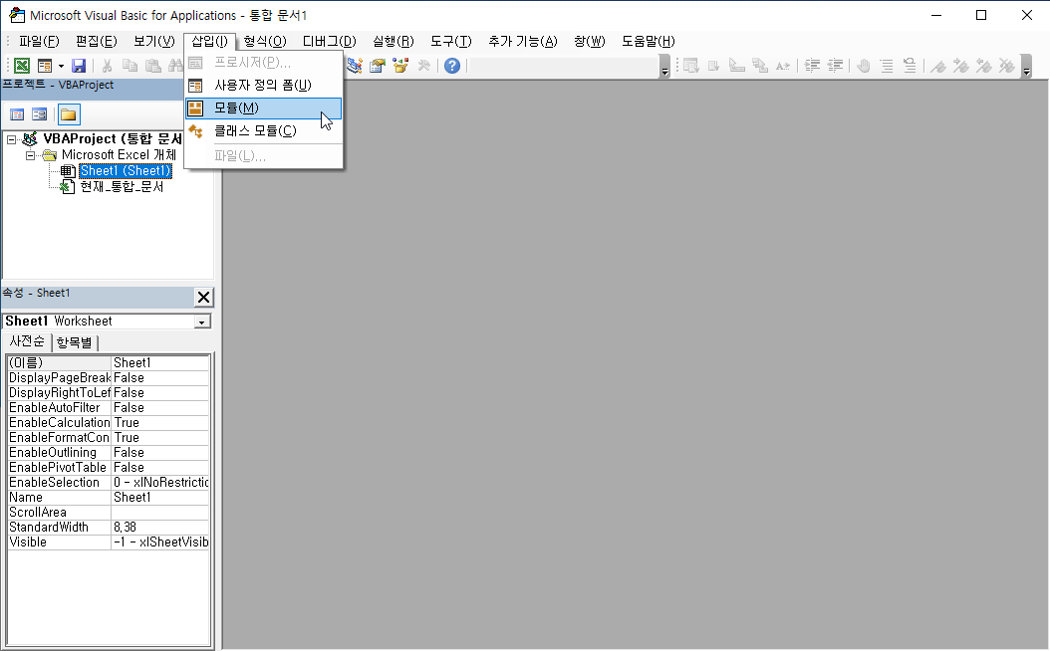This screenshot has width=1050, height=651.
Task: Open the 디버그 menu
Action: (x=328, y=41)
